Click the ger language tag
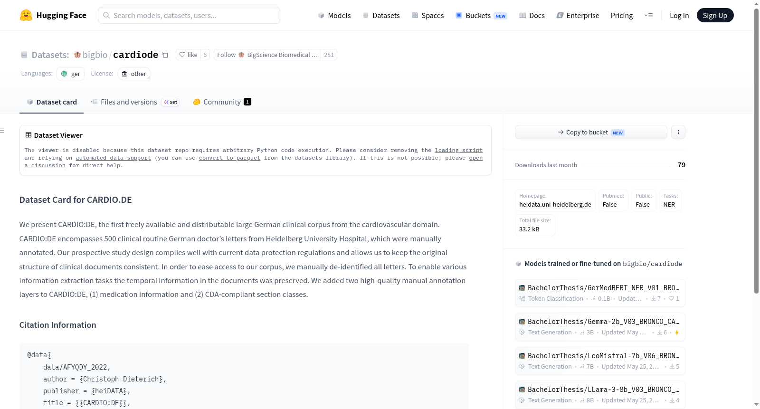The image size is (760, 409). pos(70,74)
